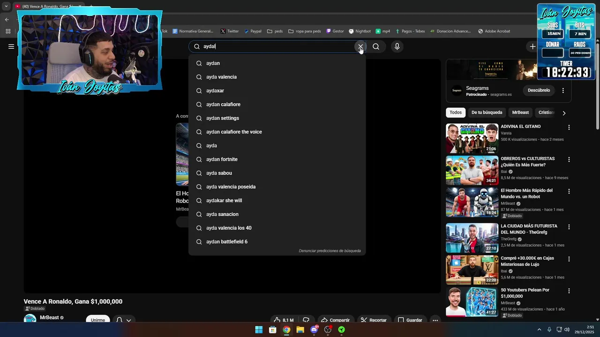Select suggestion aydan calafiore the voice

pos(277,132)
